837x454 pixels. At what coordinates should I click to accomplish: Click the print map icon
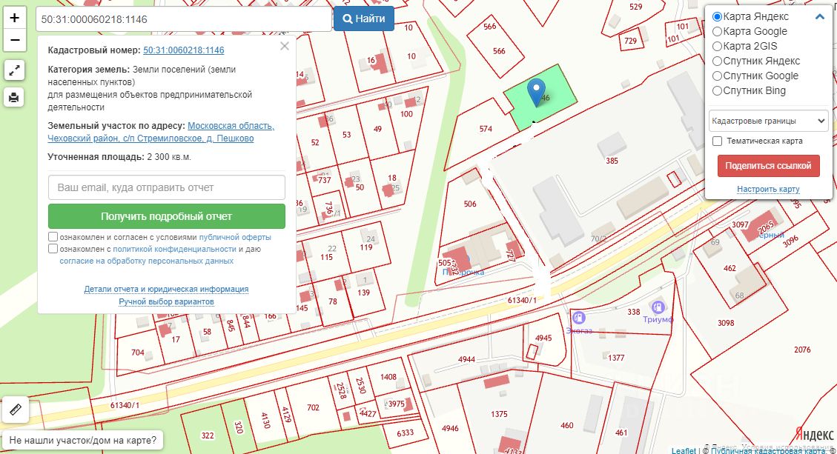pos(15,97)
